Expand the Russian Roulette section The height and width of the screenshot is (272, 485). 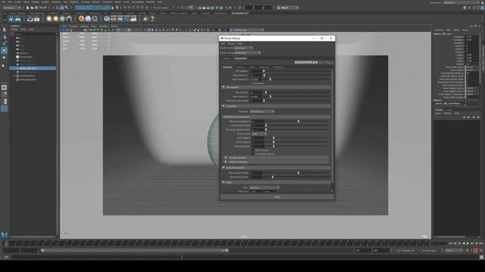[226, 158]
